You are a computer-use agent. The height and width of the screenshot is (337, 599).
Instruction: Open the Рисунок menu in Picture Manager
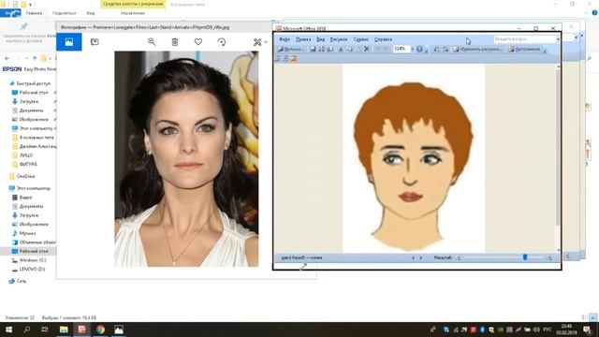[x=339, y=39]
